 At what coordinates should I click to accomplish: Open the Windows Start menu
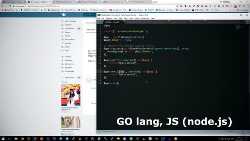pos(3,139)
